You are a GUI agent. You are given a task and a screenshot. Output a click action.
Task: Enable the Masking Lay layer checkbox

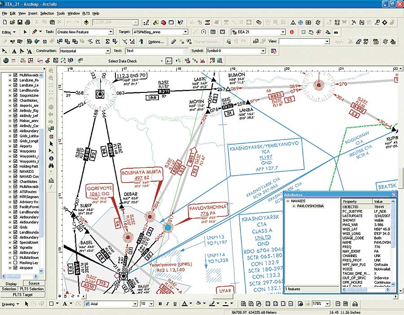[15, 263]
